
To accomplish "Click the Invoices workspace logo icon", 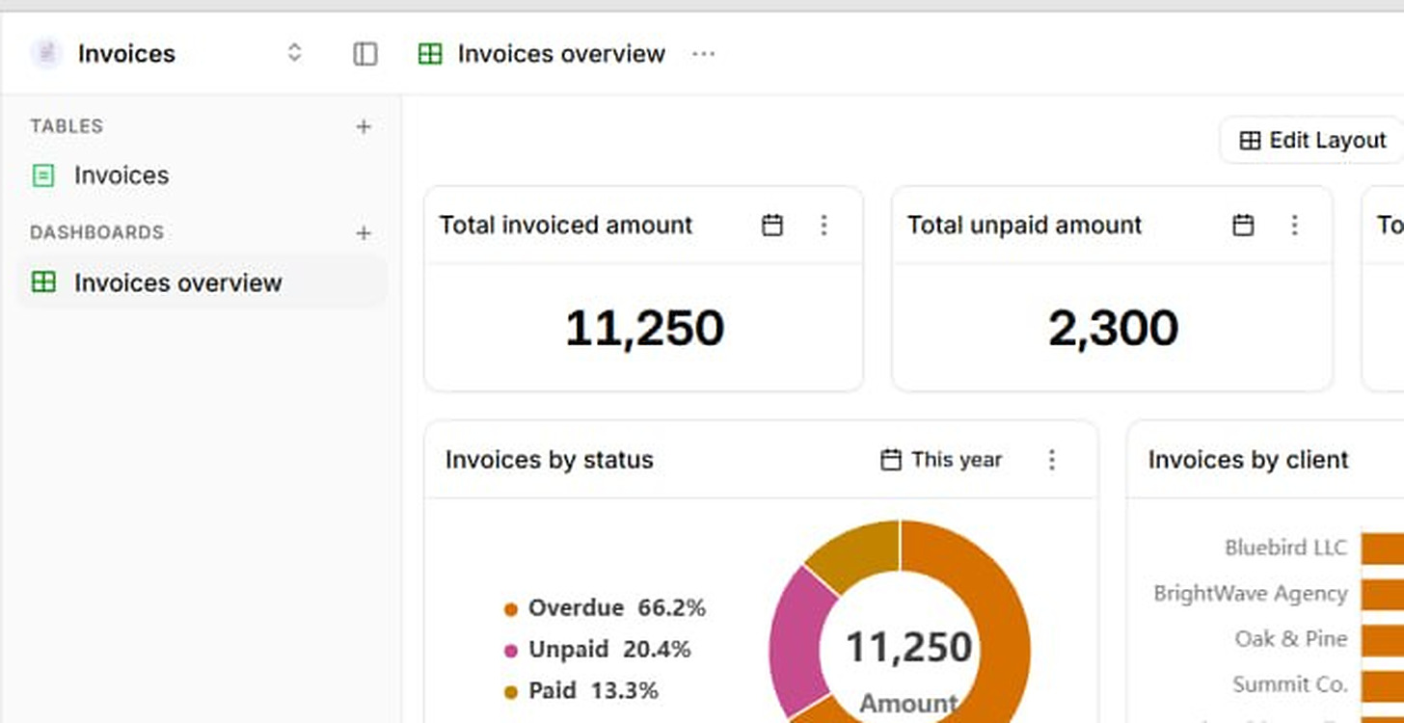I will [x=45, y=53].
